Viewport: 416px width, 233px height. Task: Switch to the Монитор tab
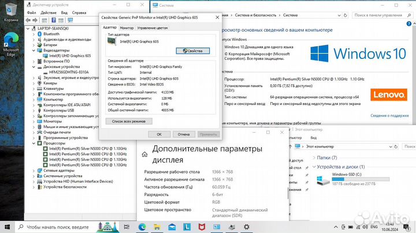127,28
